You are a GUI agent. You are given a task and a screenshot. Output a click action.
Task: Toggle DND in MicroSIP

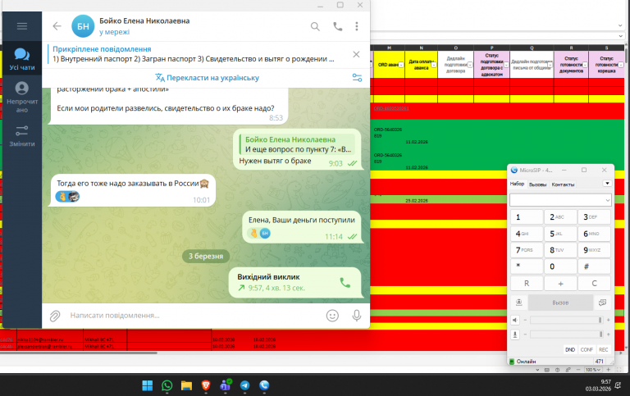point(570,350)
